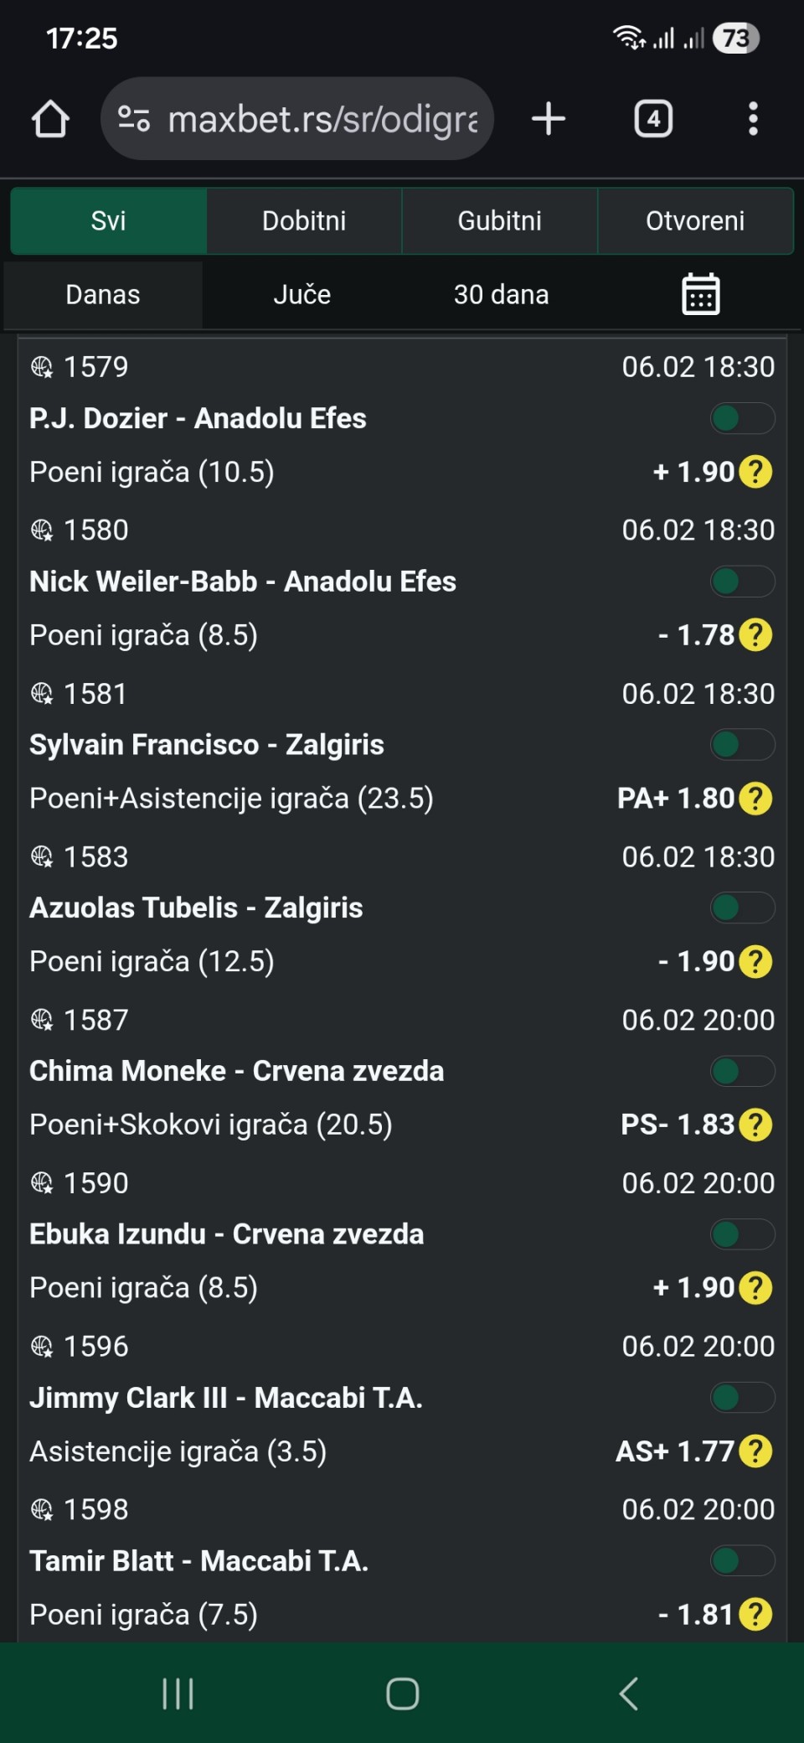Filter tickets by Juče

click(x=301, y=295)
